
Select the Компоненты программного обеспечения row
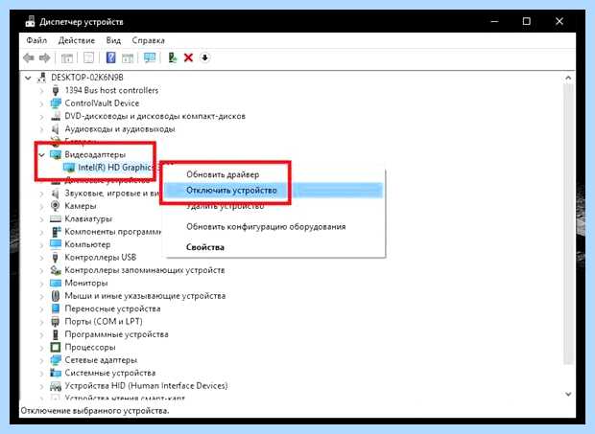[112, 232]
